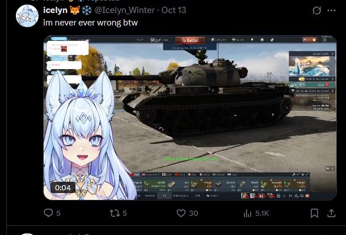The height and width of the screenshot is (235, 346).
Task: Repost the tweet via retweet icon
Action: 115,213
